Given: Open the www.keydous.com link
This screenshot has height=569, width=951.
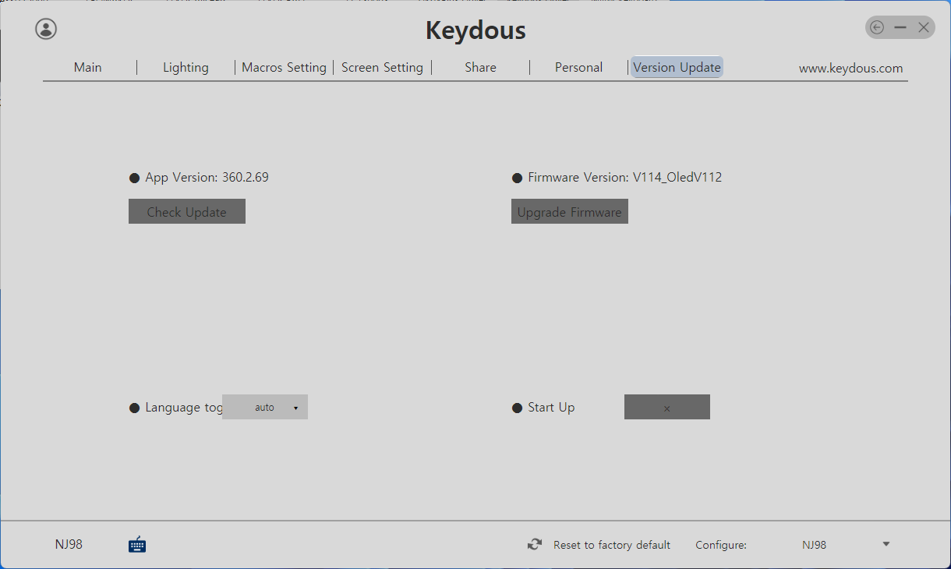Looking at the screenshot, I should pyautogui.click(x=851, y=68).
